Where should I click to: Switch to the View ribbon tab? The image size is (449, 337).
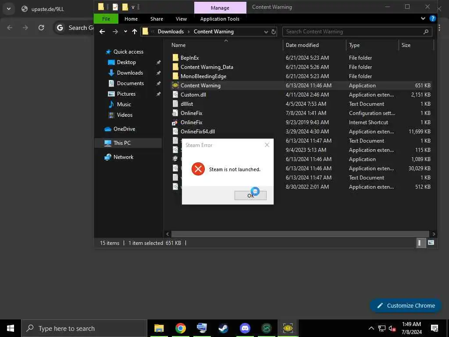click(181, 19)
